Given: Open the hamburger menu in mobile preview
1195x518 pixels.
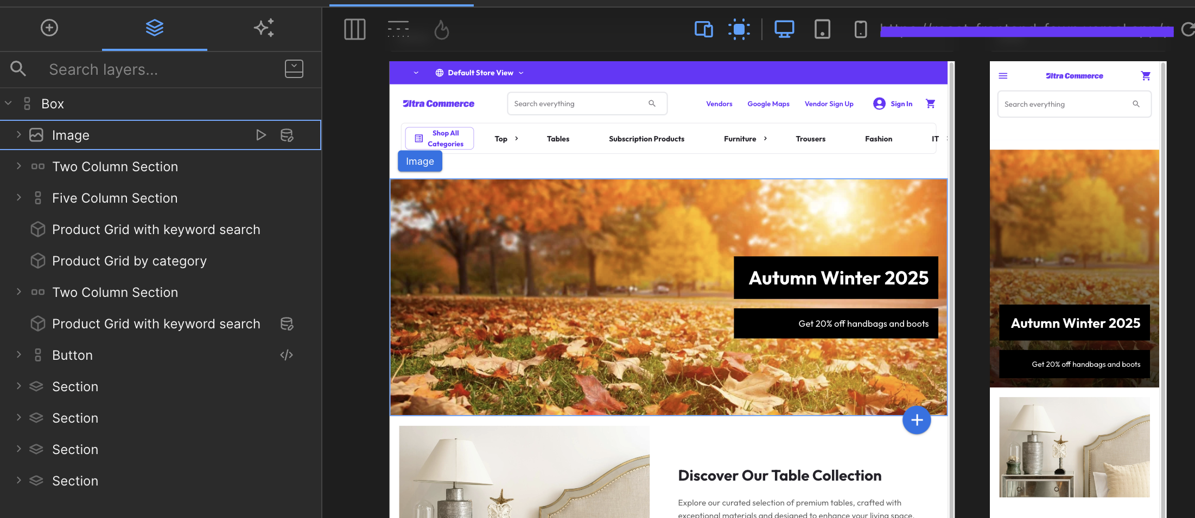Looking at the screenshot, I should click(1003, 76).
